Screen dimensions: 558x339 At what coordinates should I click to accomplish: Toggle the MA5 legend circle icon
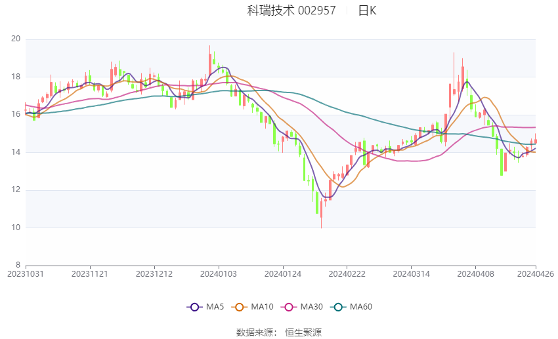pyautogui.click(x=194, y=307)
